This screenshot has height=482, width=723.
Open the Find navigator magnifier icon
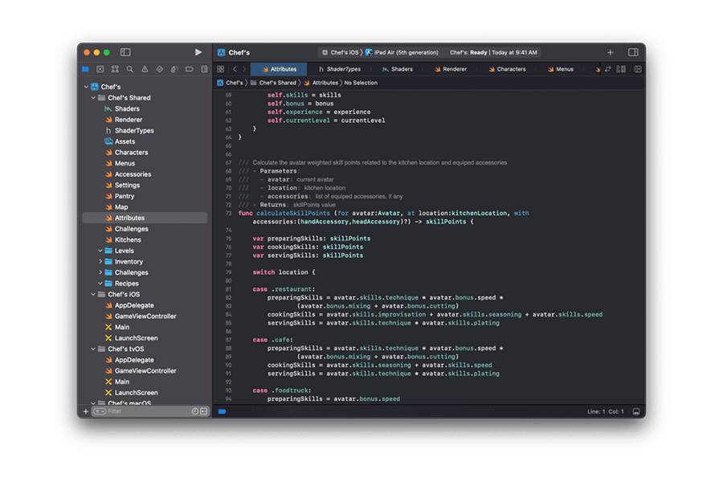pos(129,69)
